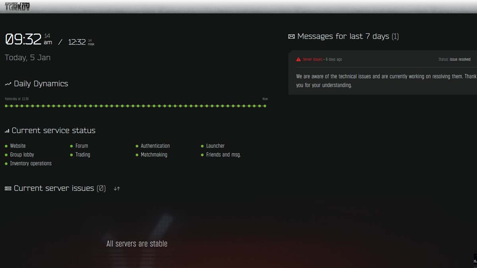
Task: Click the red warning triangle on the message
Action: [x=298, y=59]
